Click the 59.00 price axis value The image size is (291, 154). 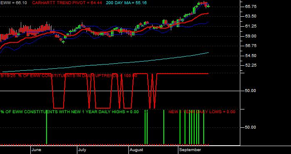click(x=251, y=36)
